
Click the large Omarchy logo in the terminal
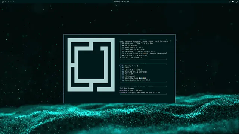pyautogui.click(x=91, y=65)
